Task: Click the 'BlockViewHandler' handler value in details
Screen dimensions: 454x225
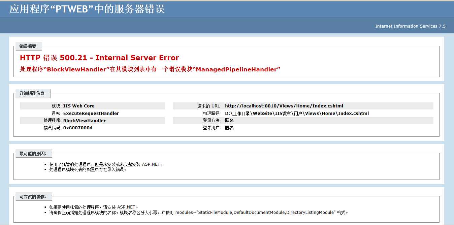Action: [85, 121]
